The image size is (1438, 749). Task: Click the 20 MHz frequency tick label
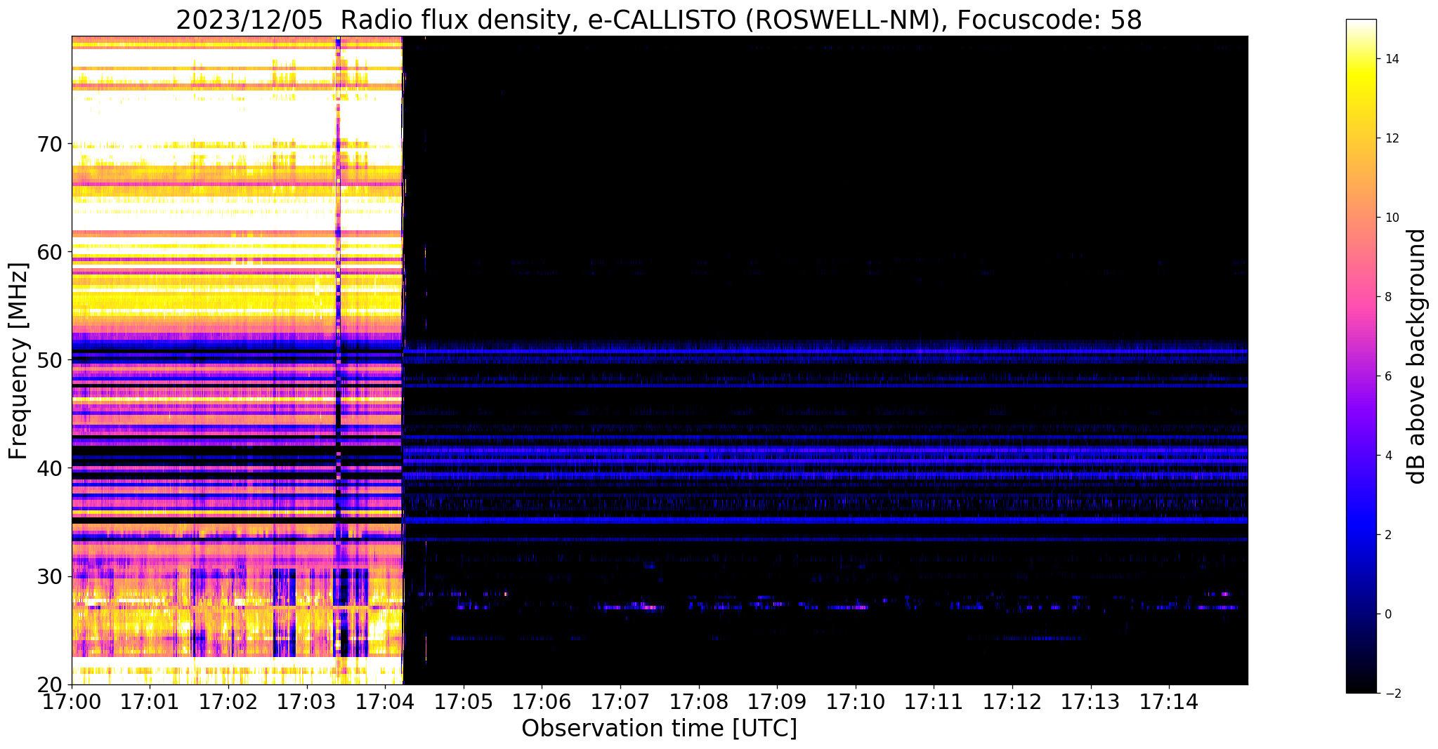[x=48, y=684]
